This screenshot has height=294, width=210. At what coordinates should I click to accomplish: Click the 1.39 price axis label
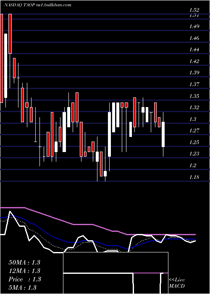click(194, 73)
